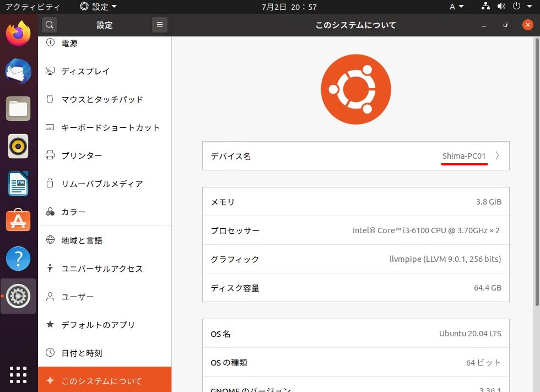Expand the system menu arrow in top bar
The width and height of the screenshot is (540, 392).
coord(530,6)
